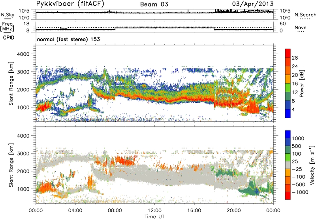
Task: Click velocity colorbar value '-25'
Action: (x=297, y=169)
